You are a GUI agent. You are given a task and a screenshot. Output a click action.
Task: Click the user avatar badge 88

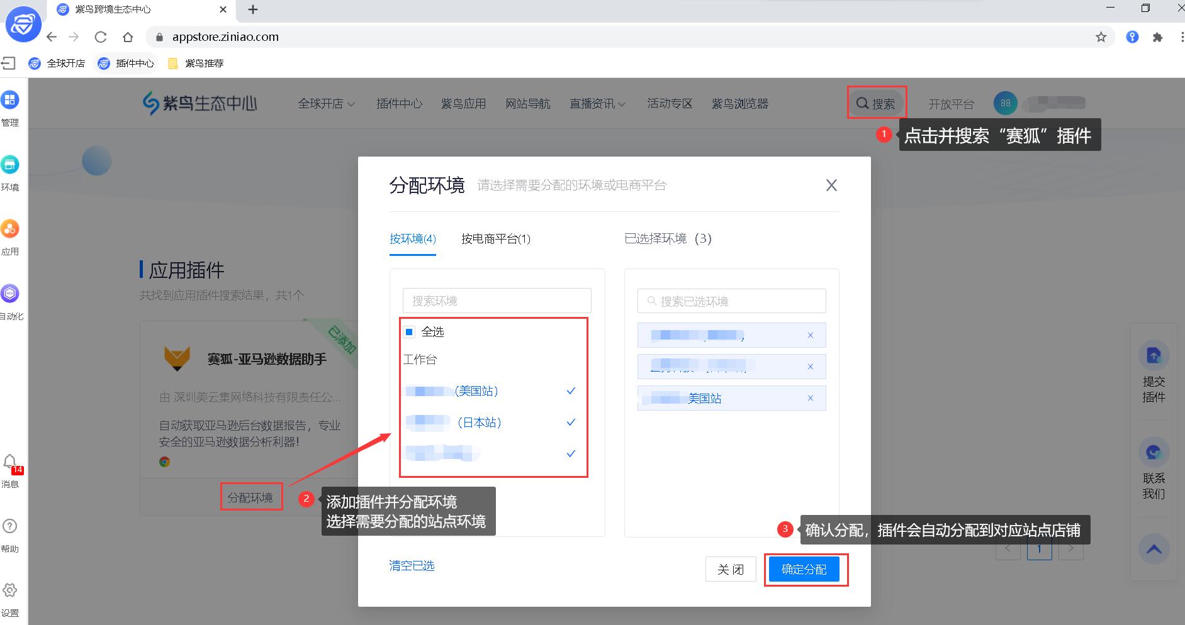point(1005,104)
